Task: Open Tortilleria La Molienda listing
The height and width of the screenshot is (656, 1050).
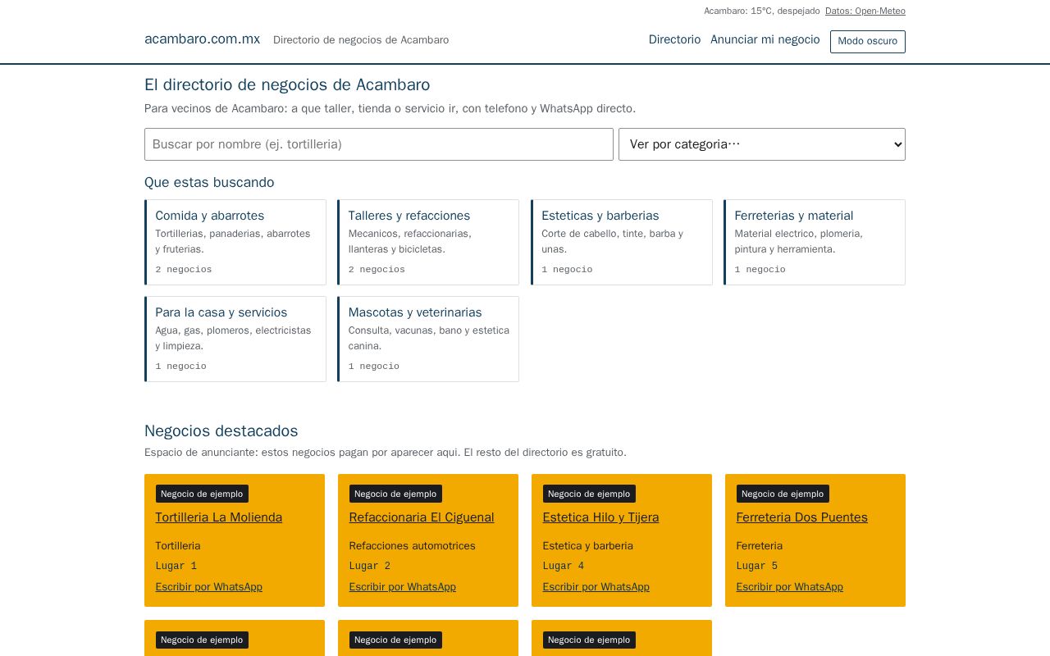Action: point(219,517)
